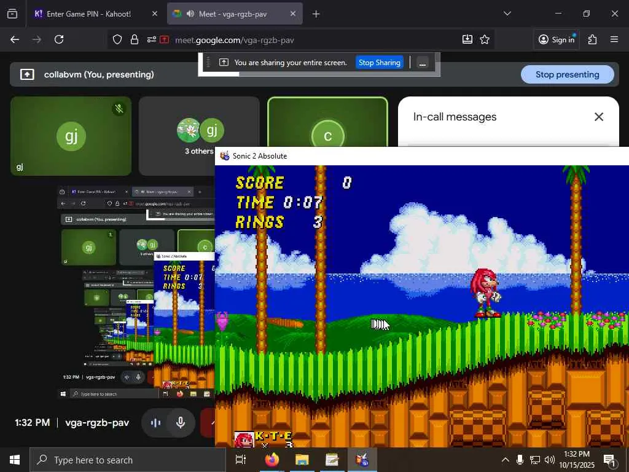The width and height of the screenshot is (629, 472).
Task: Click install site as app icon
Action: coord(467,39)
